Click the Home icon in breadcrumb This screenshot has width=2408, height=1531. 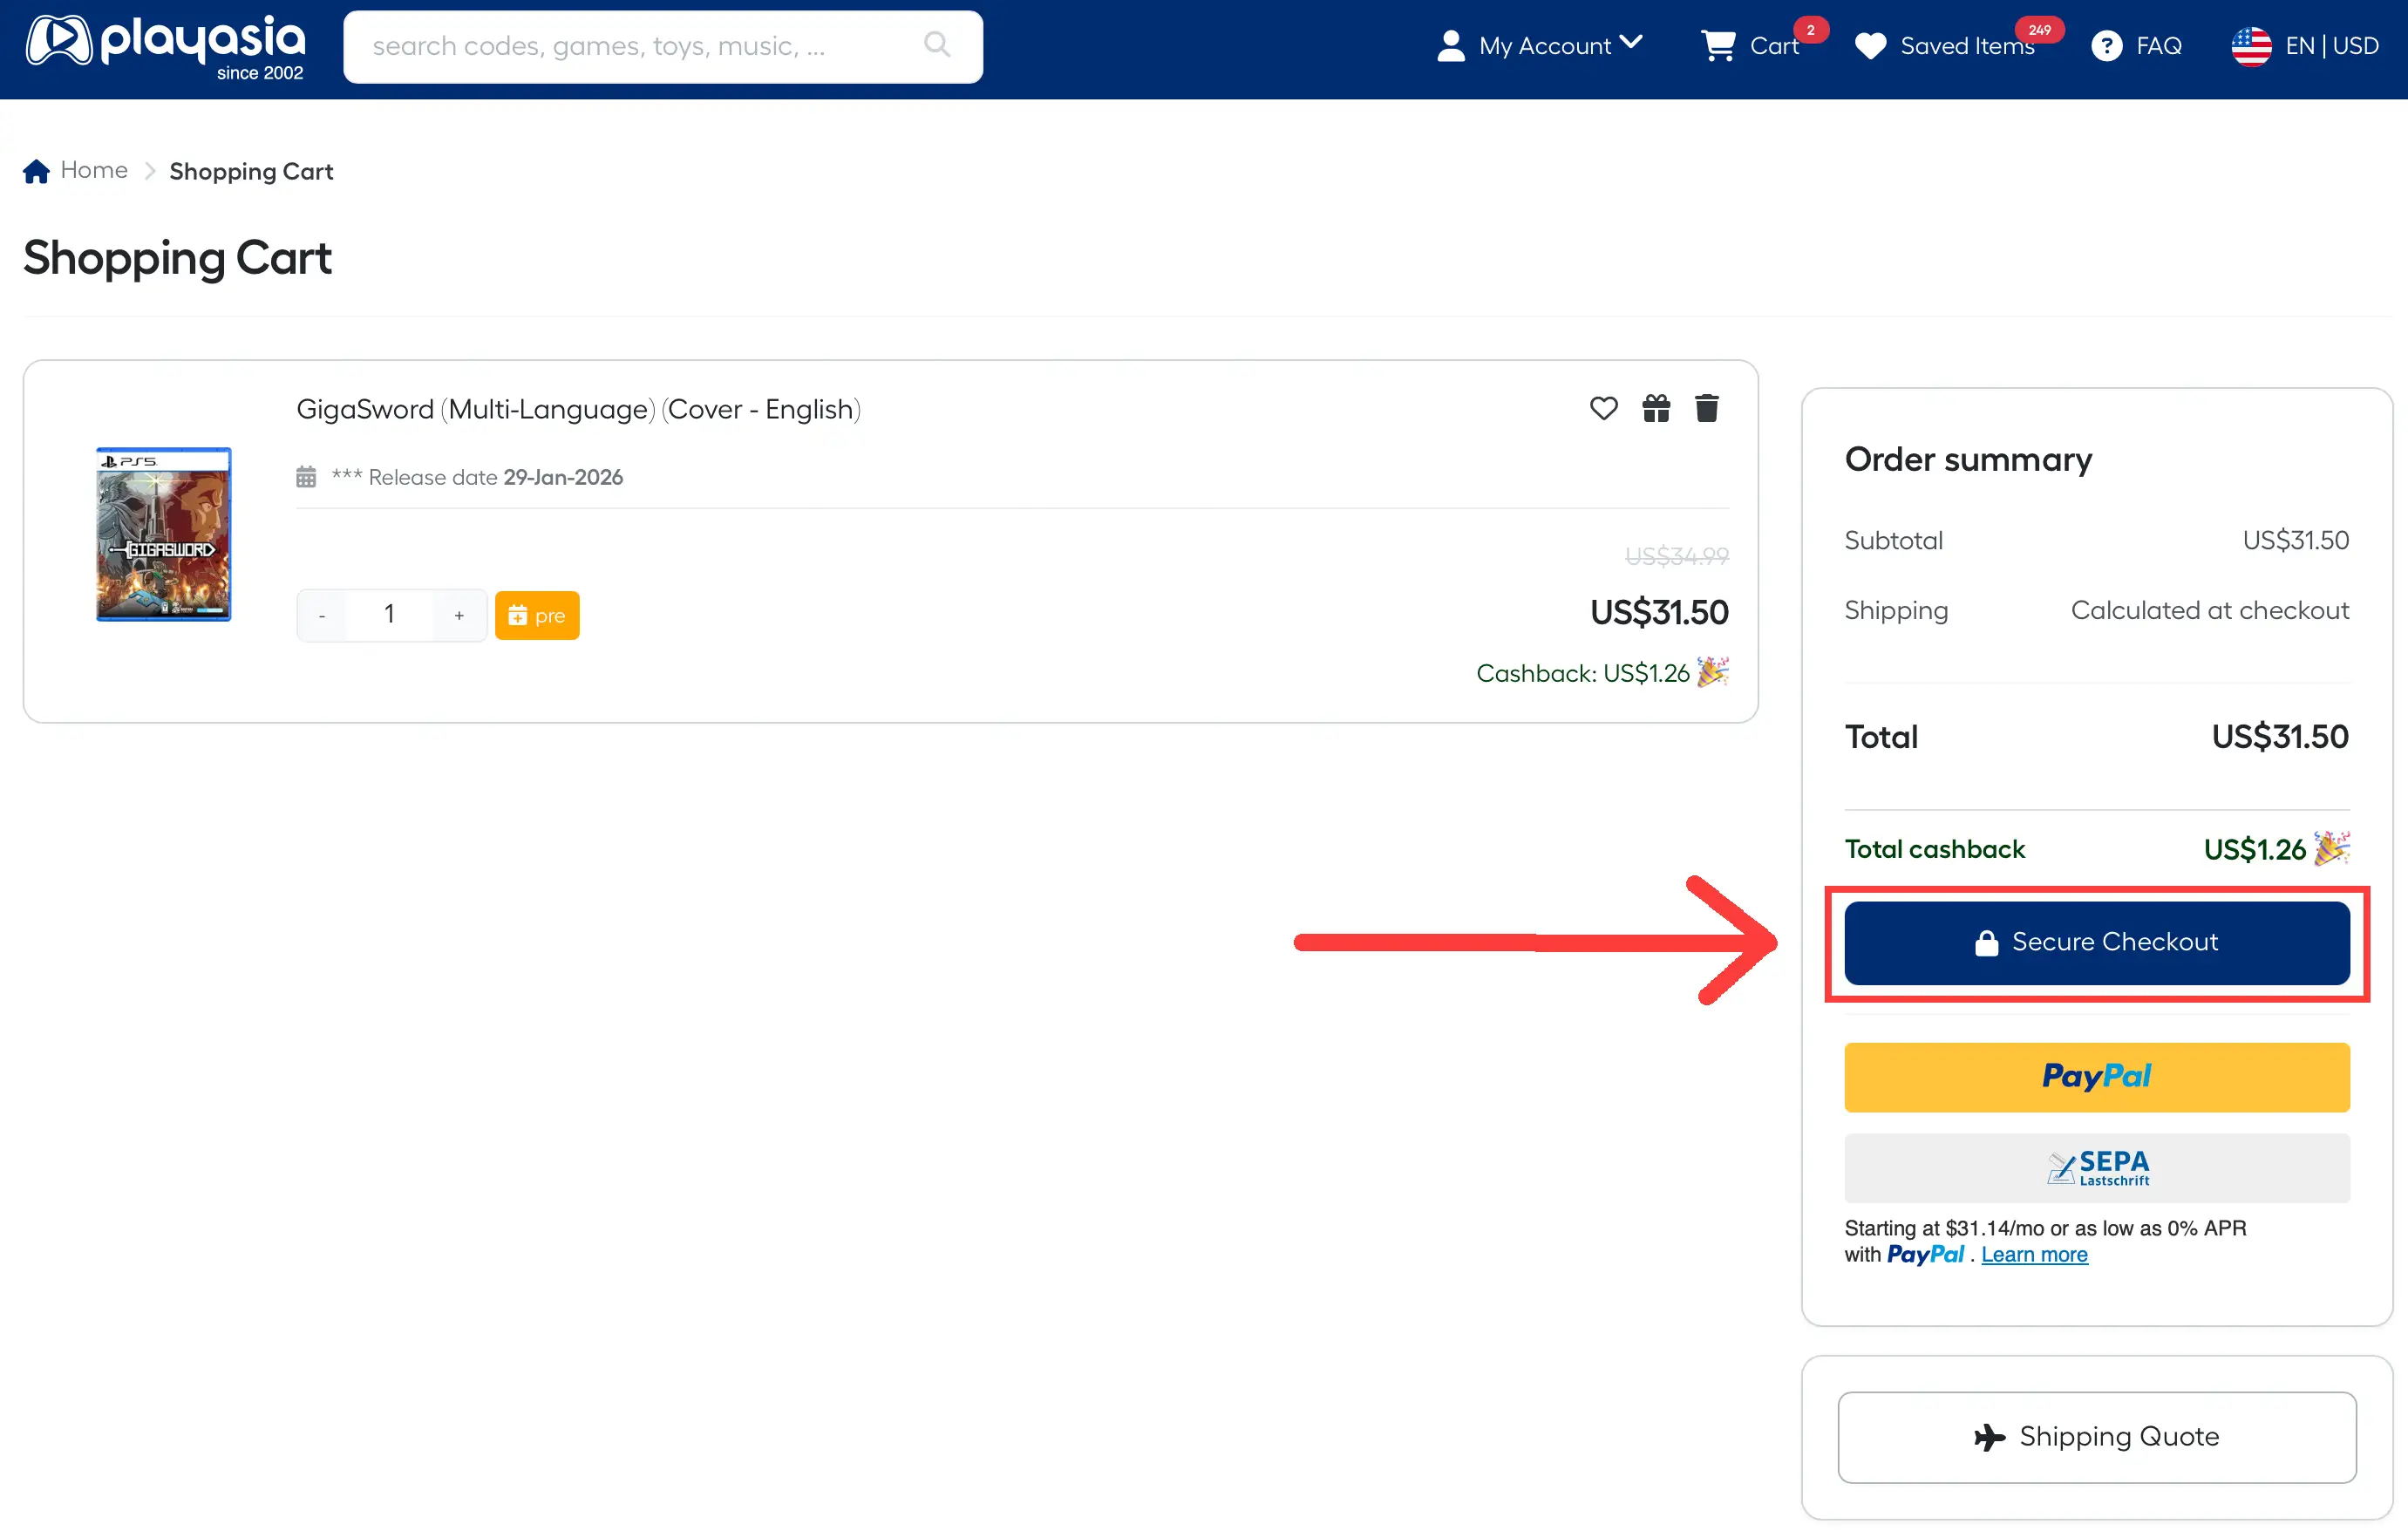36,171
